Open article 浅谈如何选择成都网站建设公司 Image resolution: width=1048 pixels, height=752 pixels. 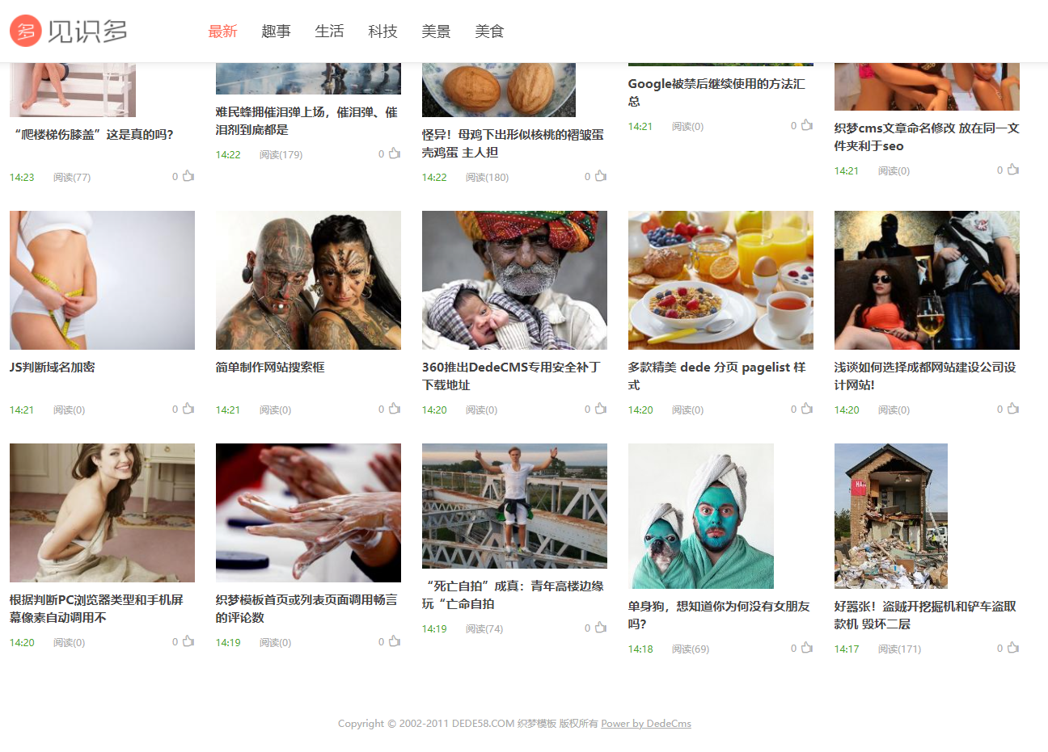pos(925,376)
